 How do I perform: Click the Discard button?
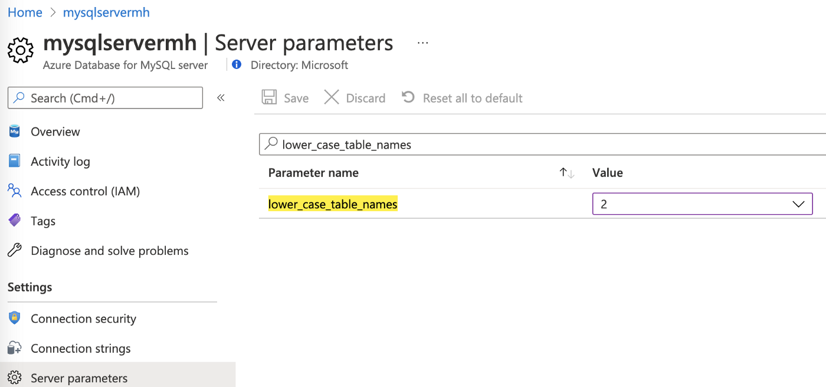(x=355, y=98)
